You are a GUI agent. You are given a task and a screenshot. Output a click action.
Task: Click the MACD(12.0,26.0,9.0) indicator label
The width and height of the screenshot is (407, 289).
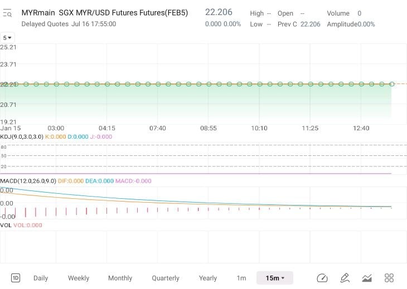(x=28, y=181)
